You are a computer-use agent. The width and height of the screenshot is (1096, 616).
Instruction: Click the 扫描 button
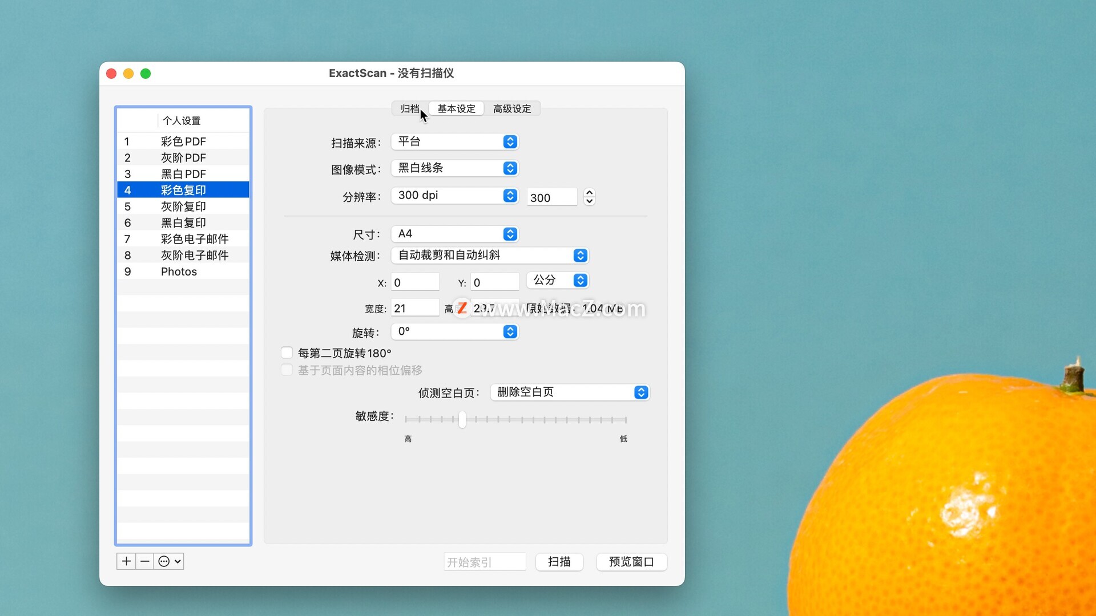(x=559, y=562)
